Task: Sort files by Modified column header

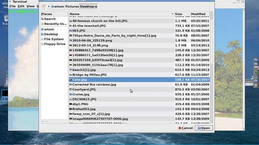Action: pyautogui.click(x=200, y=14)
